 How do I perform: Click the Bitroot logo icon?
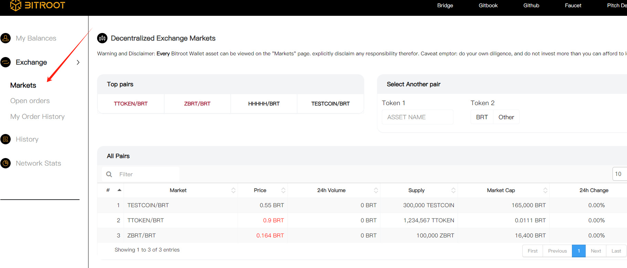[16, 5]
